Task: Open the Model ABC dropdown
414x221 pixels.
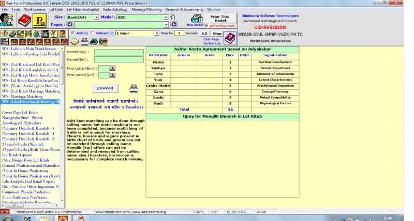Action: 166,17
